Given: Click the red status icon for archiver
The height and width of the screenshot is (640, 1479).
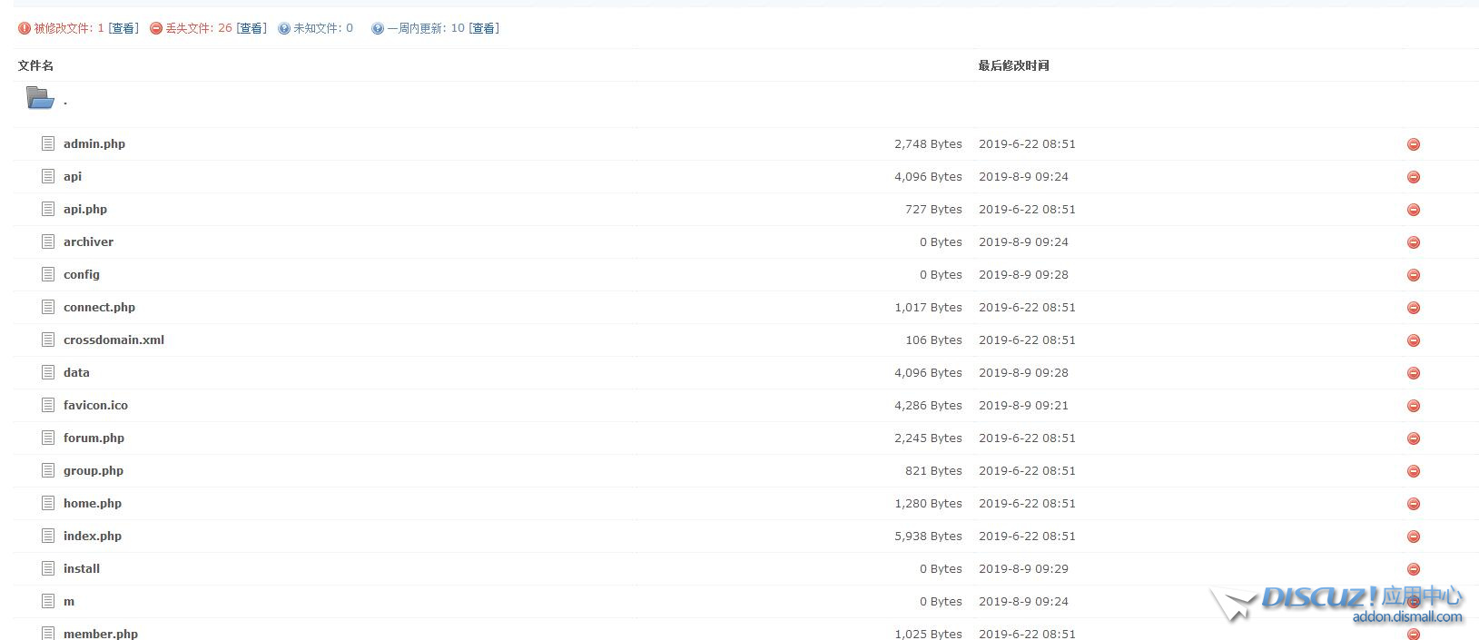Looking at the screenshot, I should pos(1414,242).
